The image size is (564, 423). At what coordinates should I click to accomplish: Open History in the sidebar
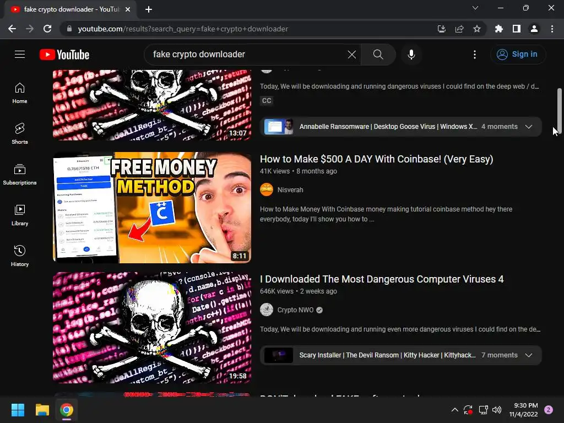coord(20,256)
